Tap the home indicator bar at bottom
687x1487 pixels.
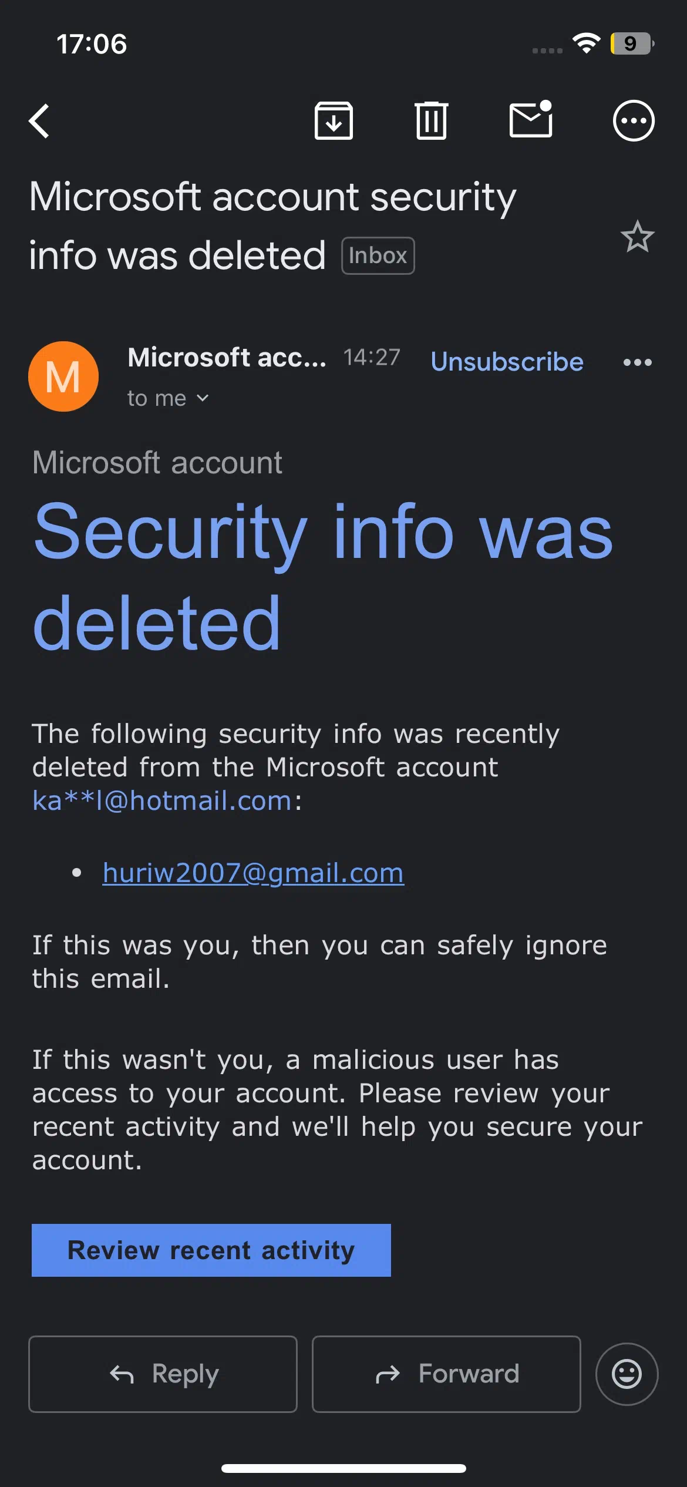(x=343, y=1468)
